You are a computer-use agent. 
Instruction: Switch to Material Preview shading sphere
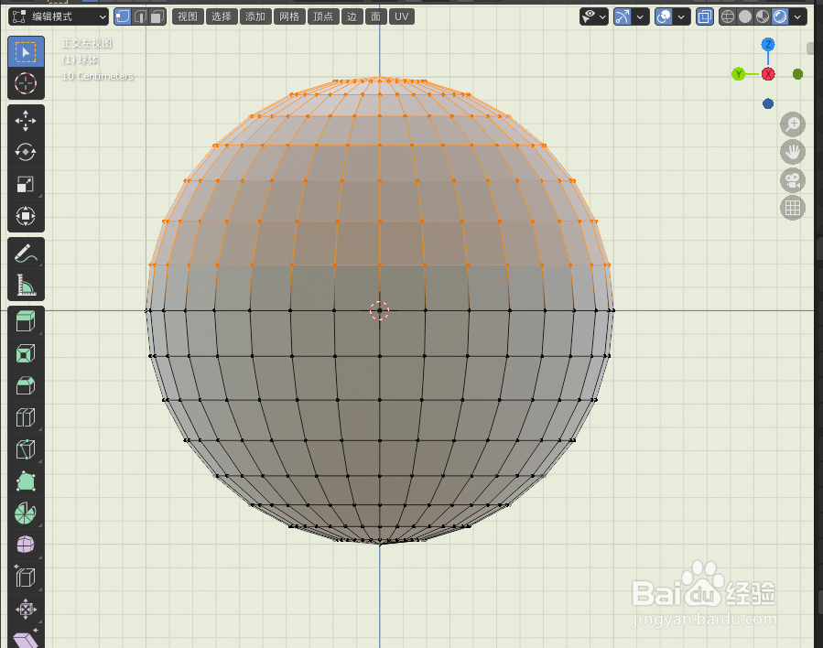tap(761, 16)
